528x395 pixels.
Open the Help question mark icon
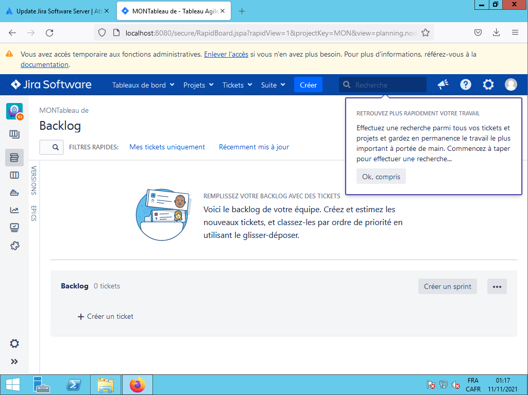coord(466,85)
